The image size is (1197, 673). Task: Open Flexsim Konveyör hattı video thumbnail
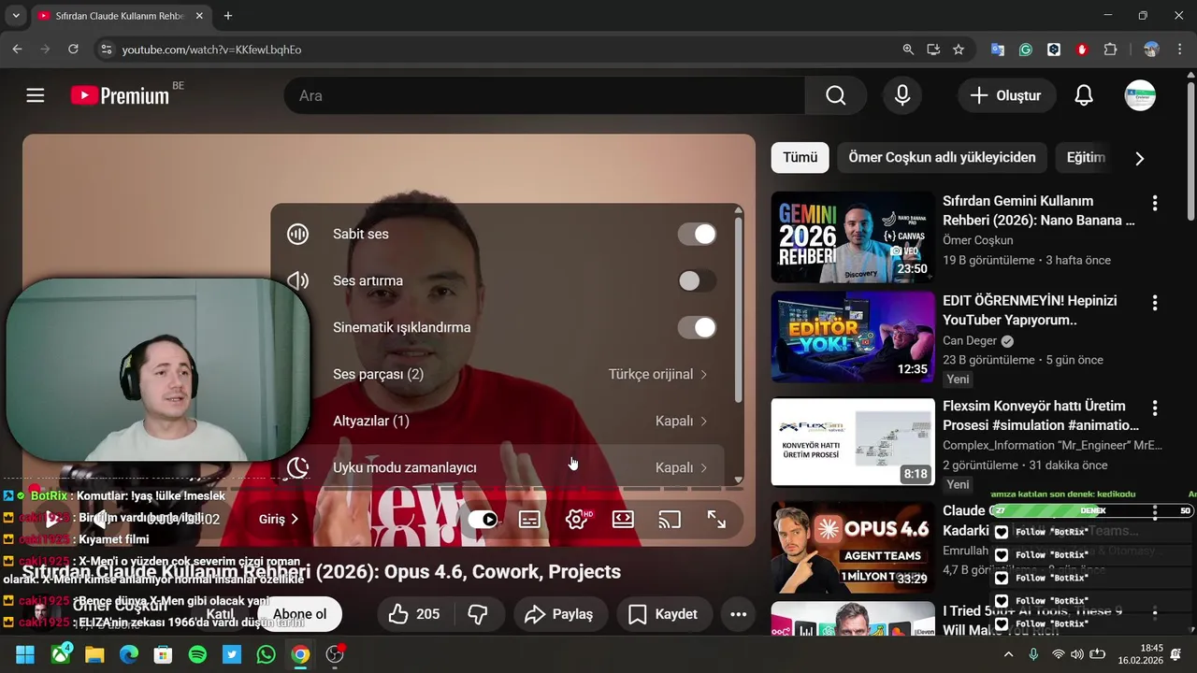tap(853, 442)
